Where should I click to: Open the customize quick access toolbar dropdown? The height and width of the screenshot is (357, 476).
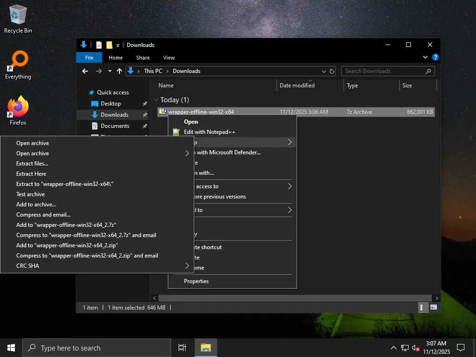pyautogui.click(x=118, y=45)
